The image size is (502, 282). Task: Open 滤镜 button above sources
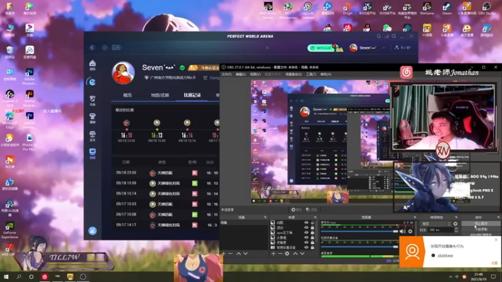coord(311,210)
